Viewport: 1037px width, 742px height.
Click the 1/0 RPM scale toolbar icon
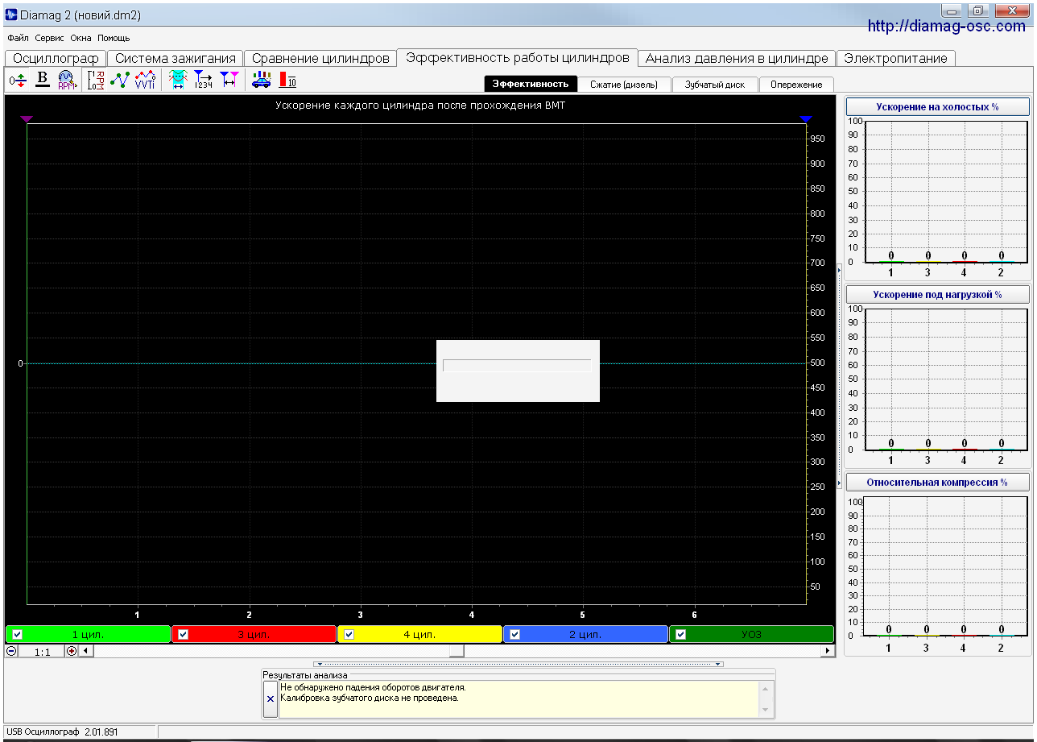pyautogui.click(x=96, y=80)
